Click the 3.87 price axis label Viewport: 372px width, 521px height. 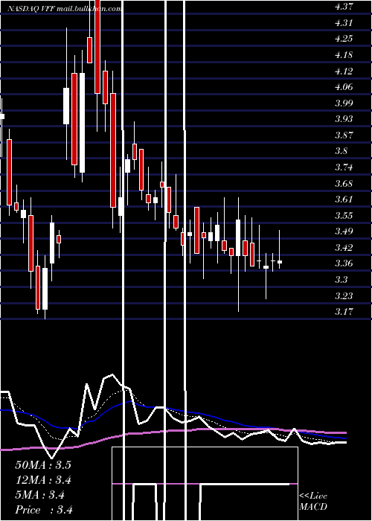344,135
